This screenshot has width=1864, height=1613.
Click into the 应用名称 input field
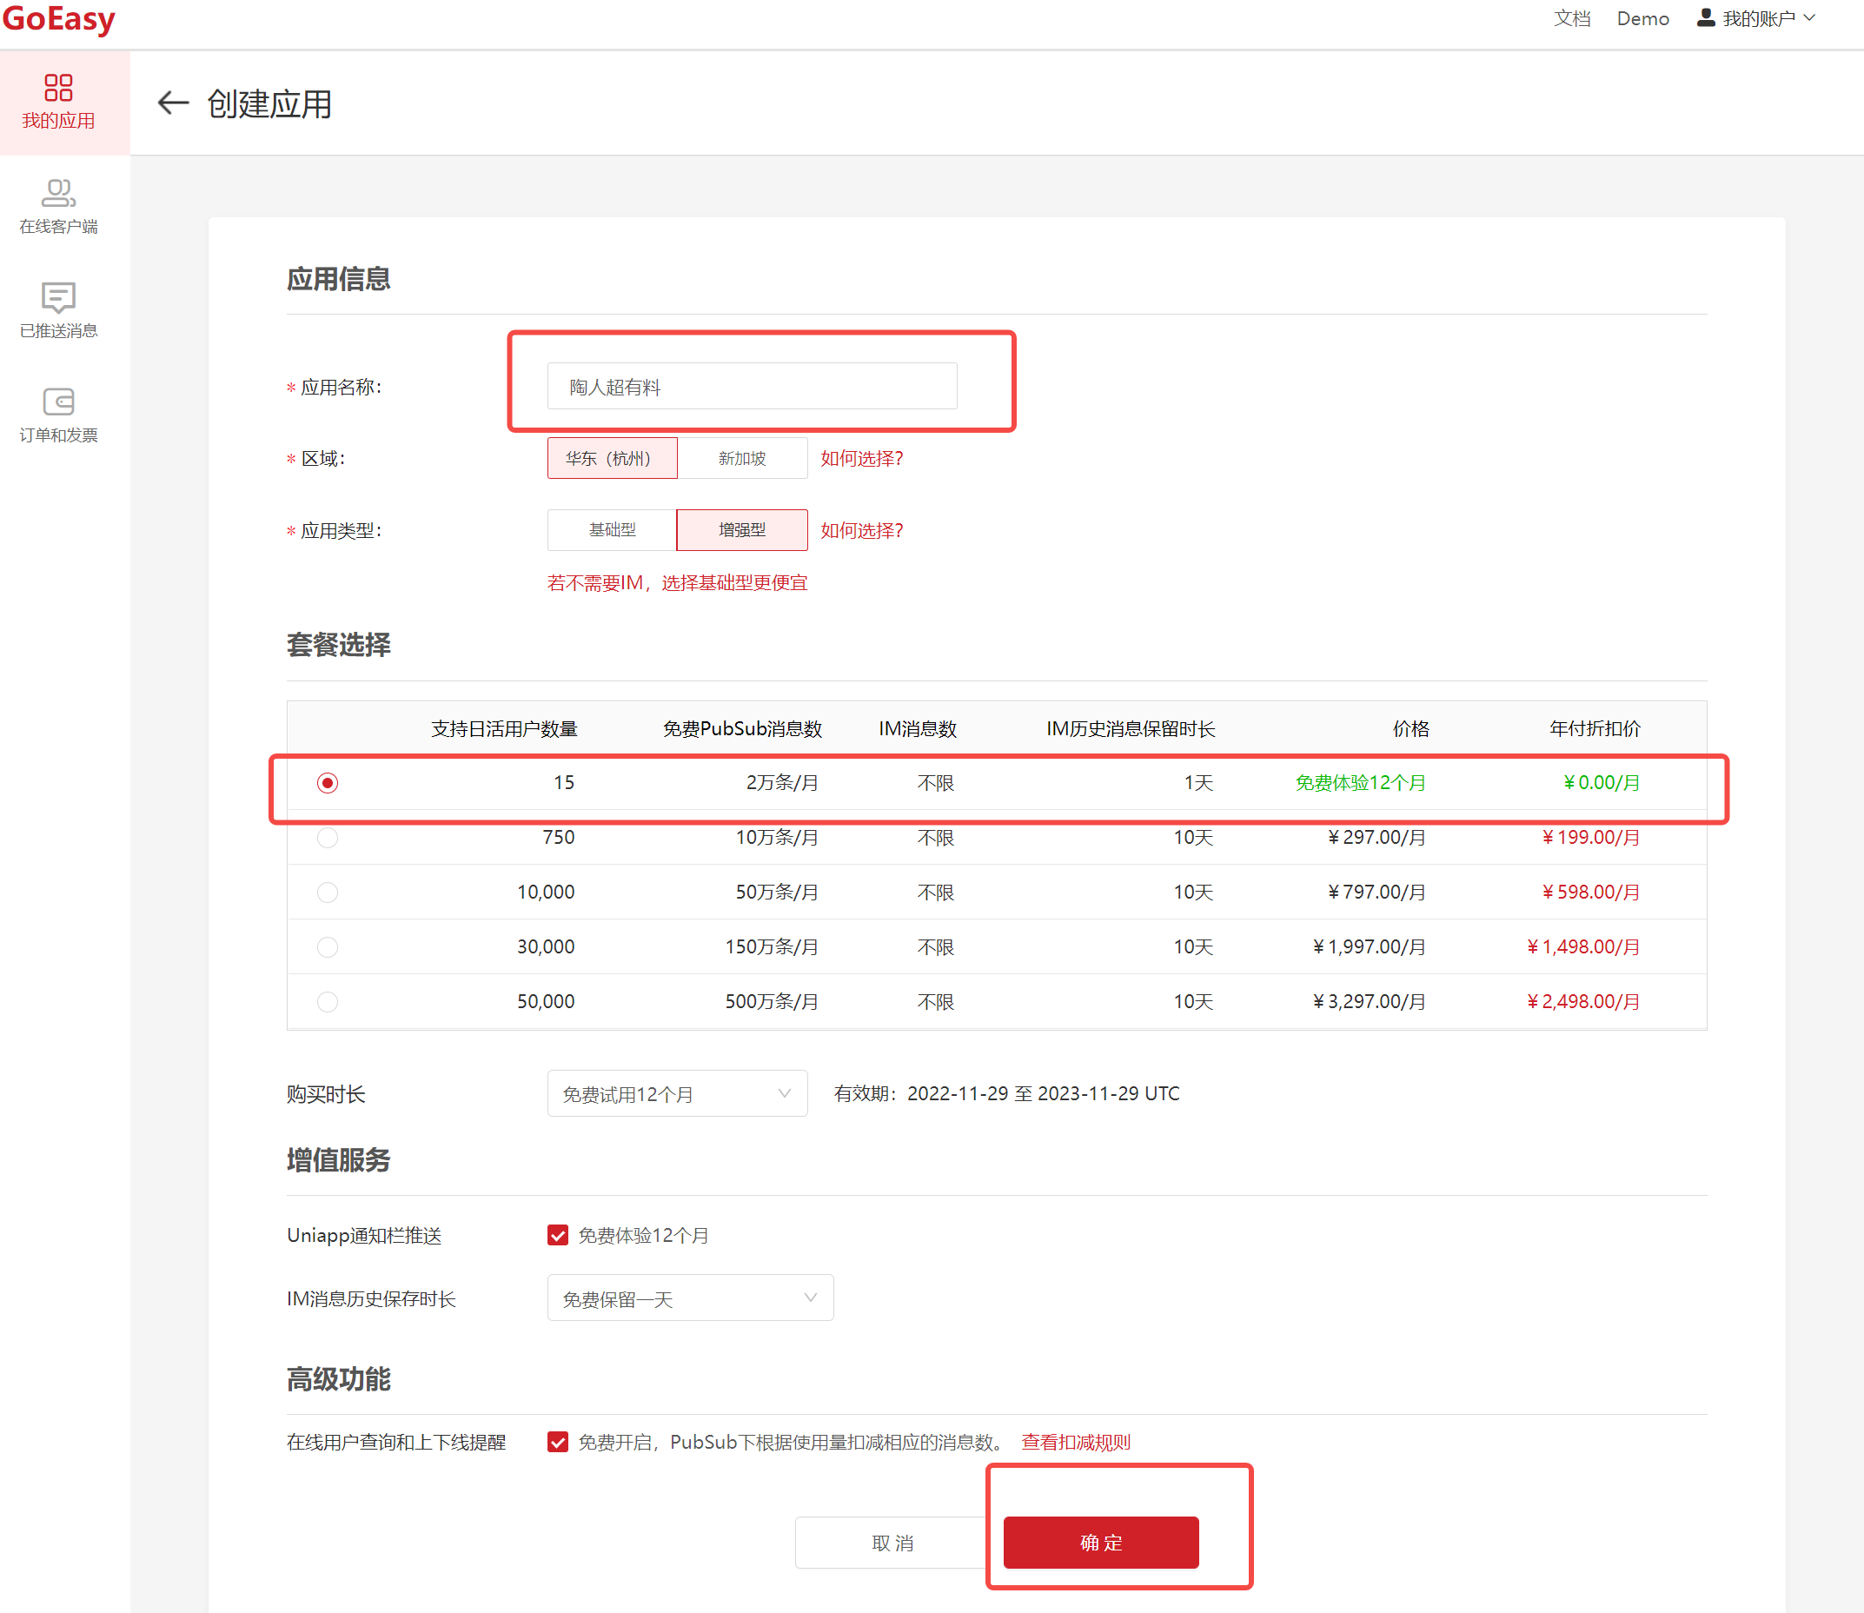pos(752,386)
